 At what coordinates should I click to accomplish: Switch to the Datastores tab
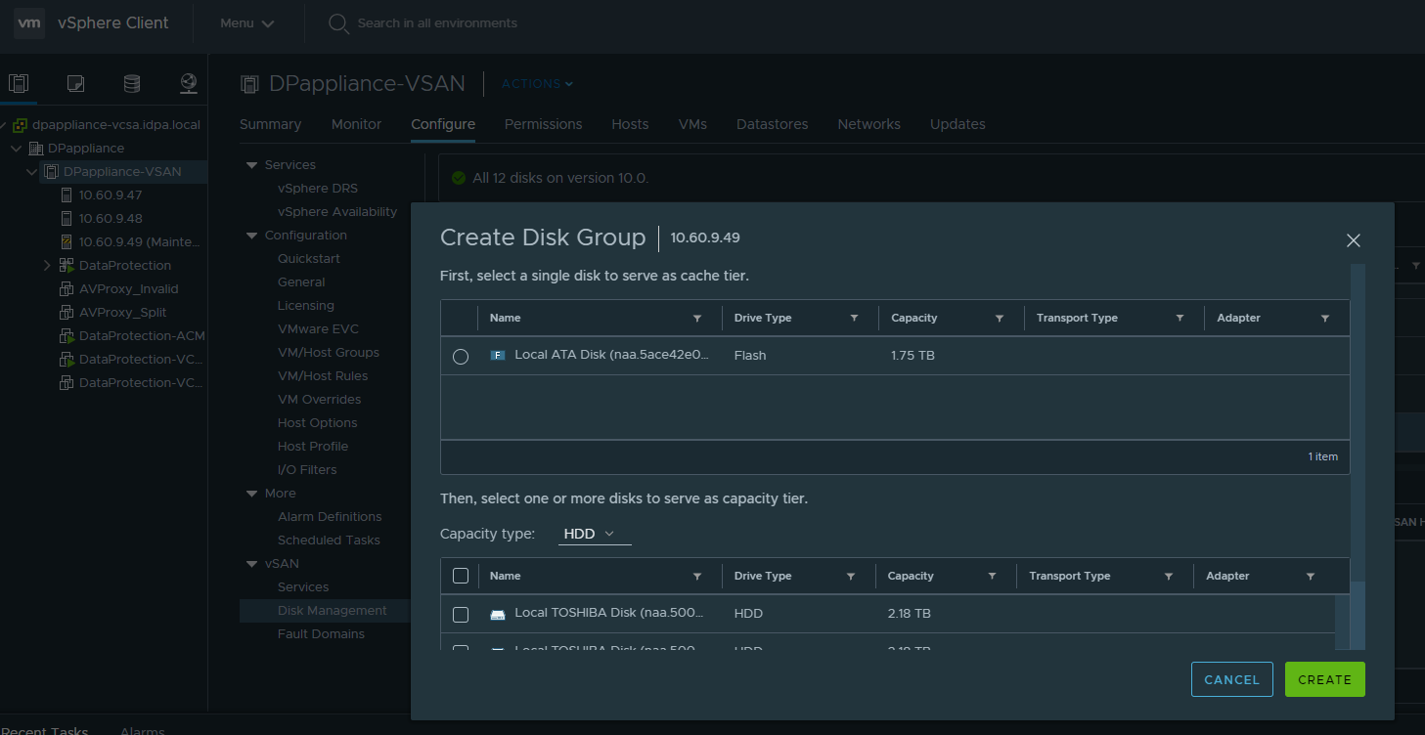click(x=772, y=124)
